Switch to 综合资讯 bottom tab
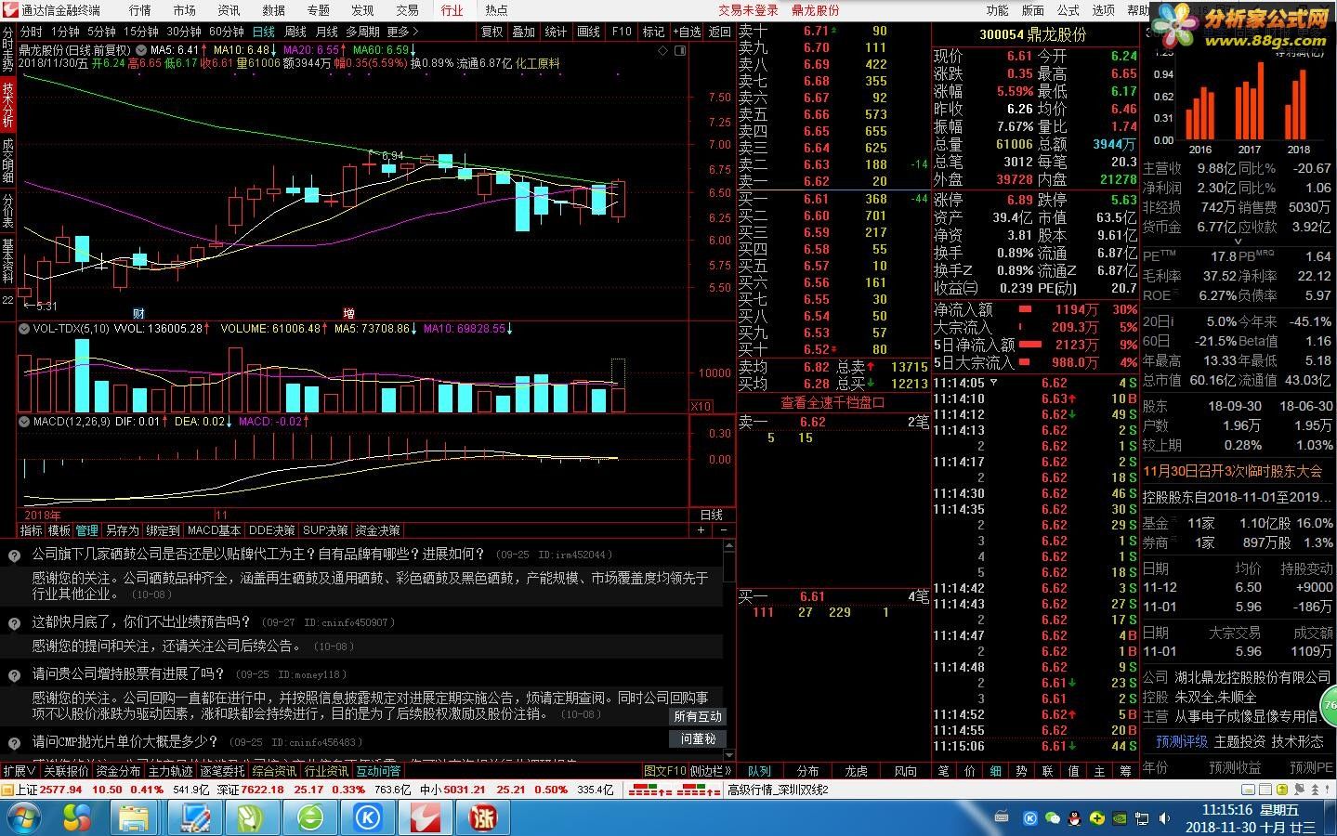Viewport: 1337px width, 836px height. pos(274,771)
